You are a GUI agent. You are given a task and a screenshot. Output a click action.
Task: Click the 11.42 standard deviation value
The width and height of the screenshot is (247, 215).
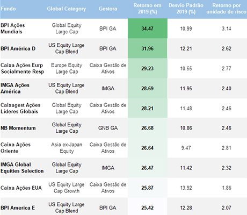pyautogui.click(x=186, y=168)
